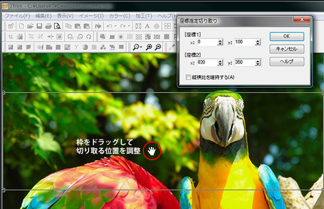
Task: Open the カラー(C) menu
Action: coord(119,16)
